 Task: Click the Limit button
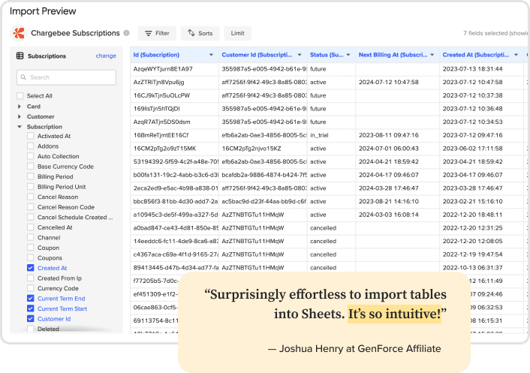click(238, 33)
